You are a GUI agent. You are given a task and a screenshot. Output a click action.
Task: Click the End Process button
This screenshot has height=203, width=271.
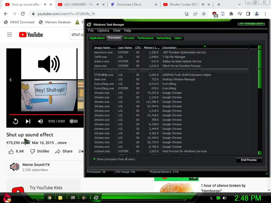(249, 160)
